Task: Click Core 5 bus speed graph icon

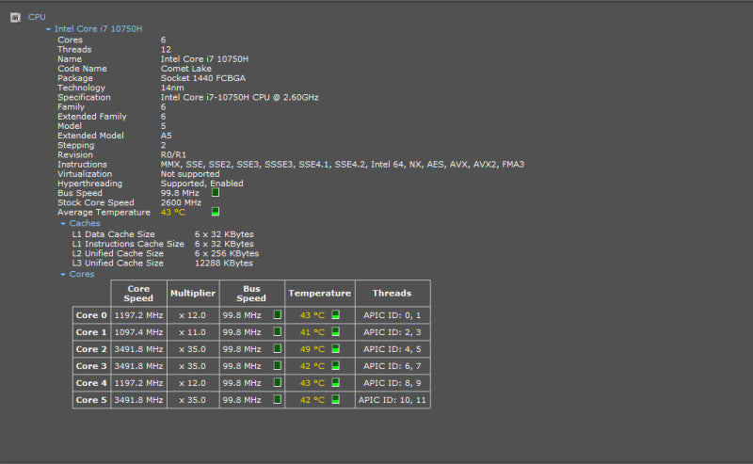Action: 277,400
